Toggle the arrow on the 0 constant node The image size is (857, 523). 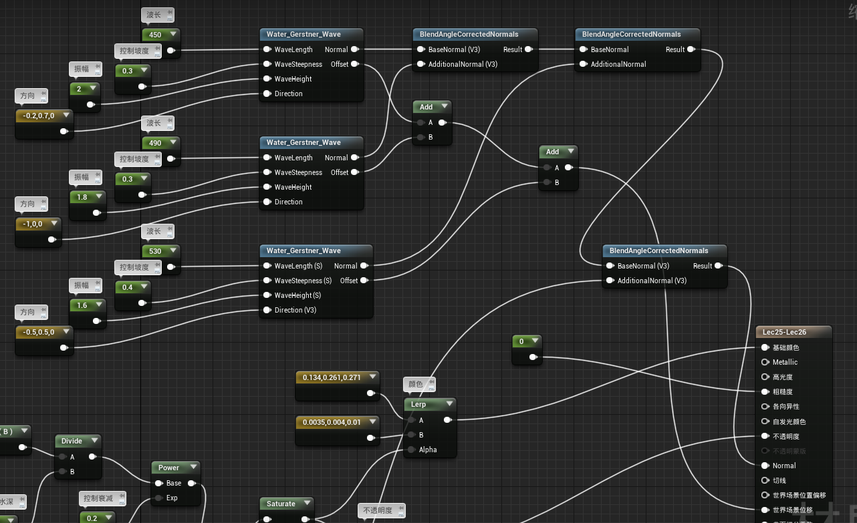pos(534,341)
